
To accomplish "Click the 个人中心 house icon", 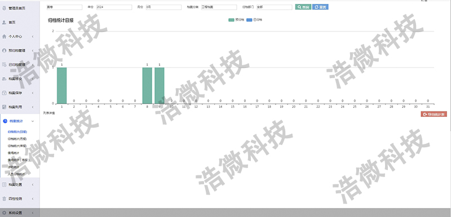I will pos(4,37).
